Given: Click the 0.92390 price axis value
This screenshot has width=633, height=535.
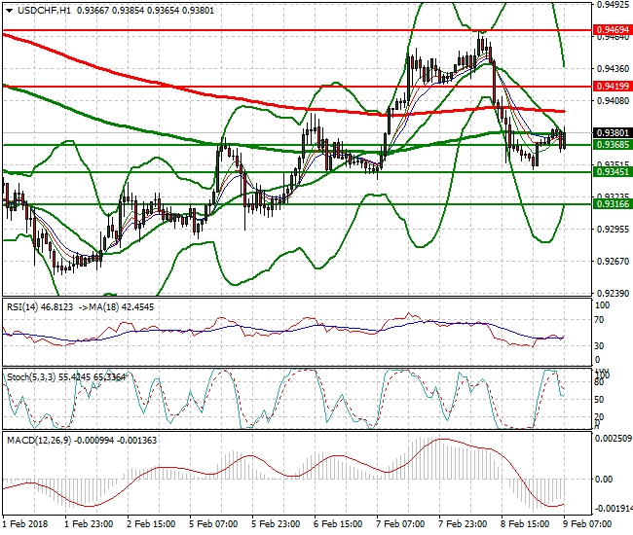Looking at the screenshot, I should point(613,293).
